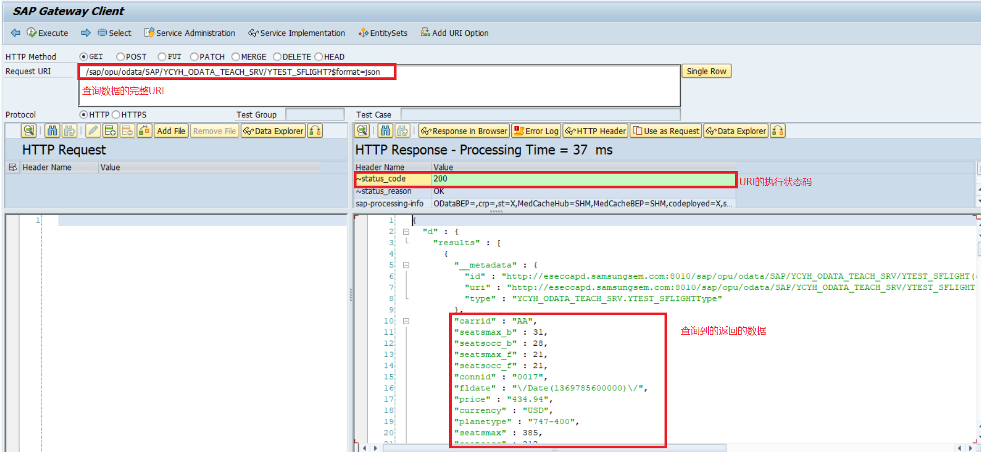Screen dimensions: 981x452
Task: Click the request Value column header
Action: [x=210, y=167]
